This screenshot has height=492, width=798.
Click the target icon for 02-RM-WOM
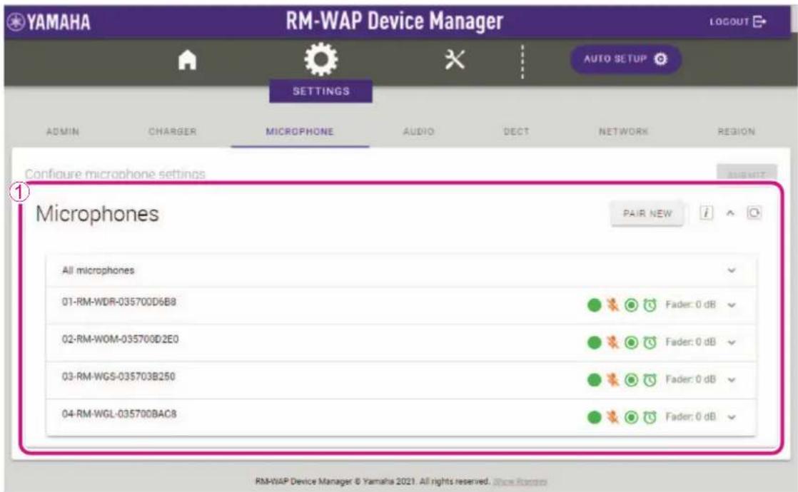pos(631,342)
